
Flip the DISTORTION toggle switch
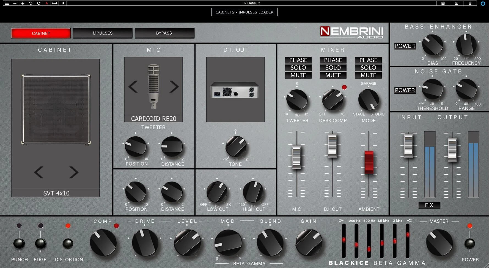click(68, 243)
